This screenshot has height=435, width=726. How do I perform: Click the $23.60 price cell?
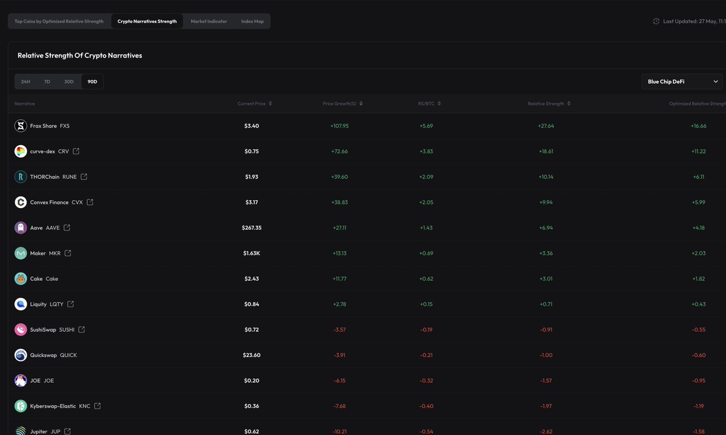[252, 355]
